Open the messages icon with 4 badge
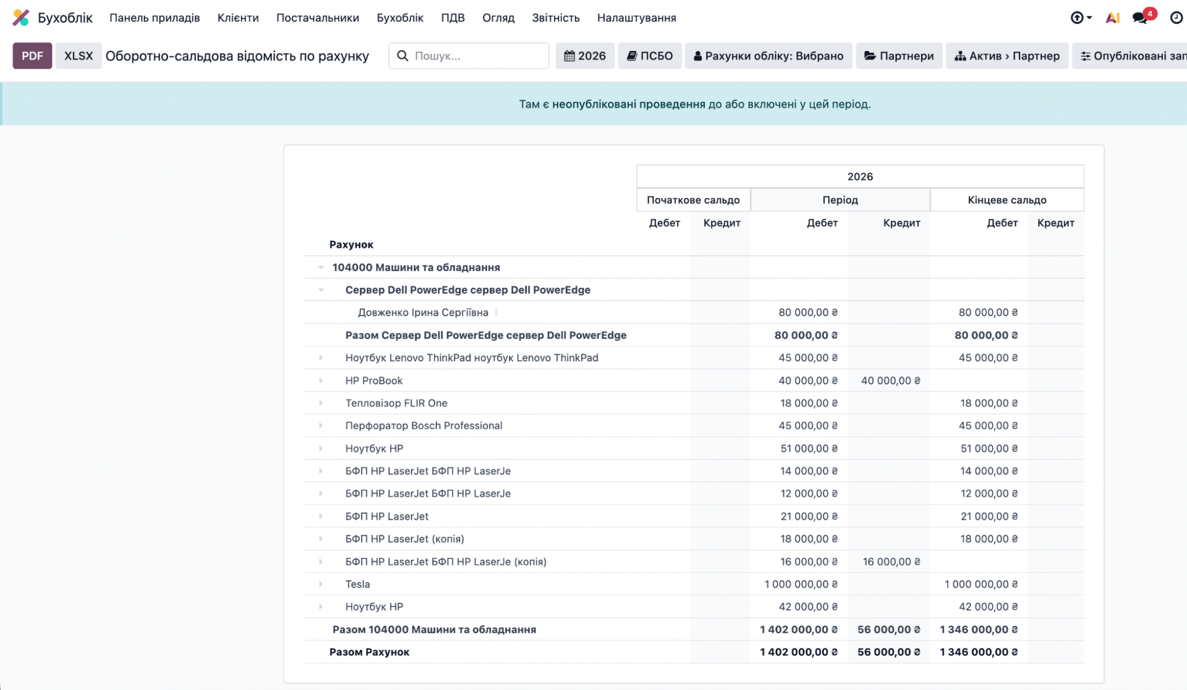1187x690 pixels. 1140,18
